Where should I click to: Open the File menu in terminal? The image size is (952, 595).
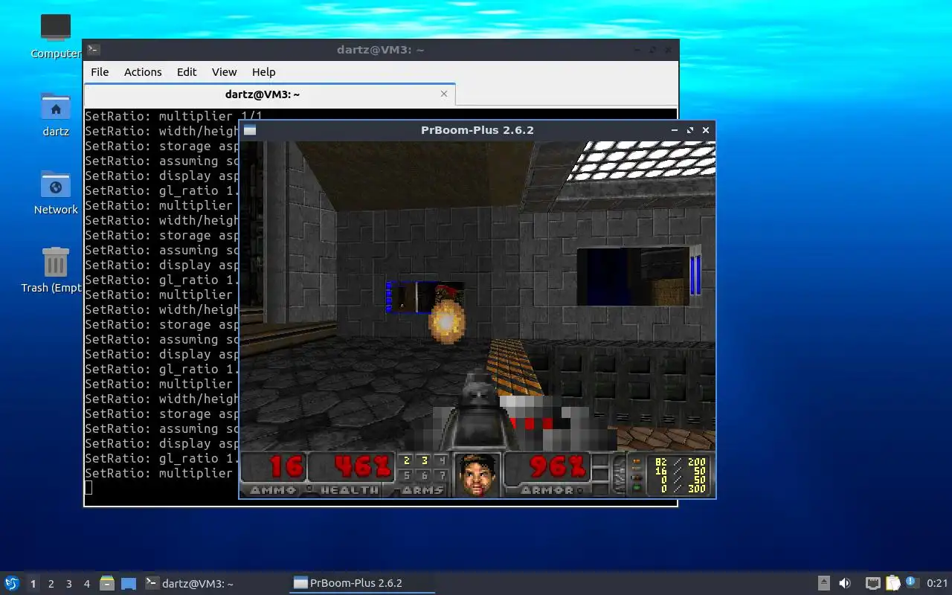pos(100,72)
